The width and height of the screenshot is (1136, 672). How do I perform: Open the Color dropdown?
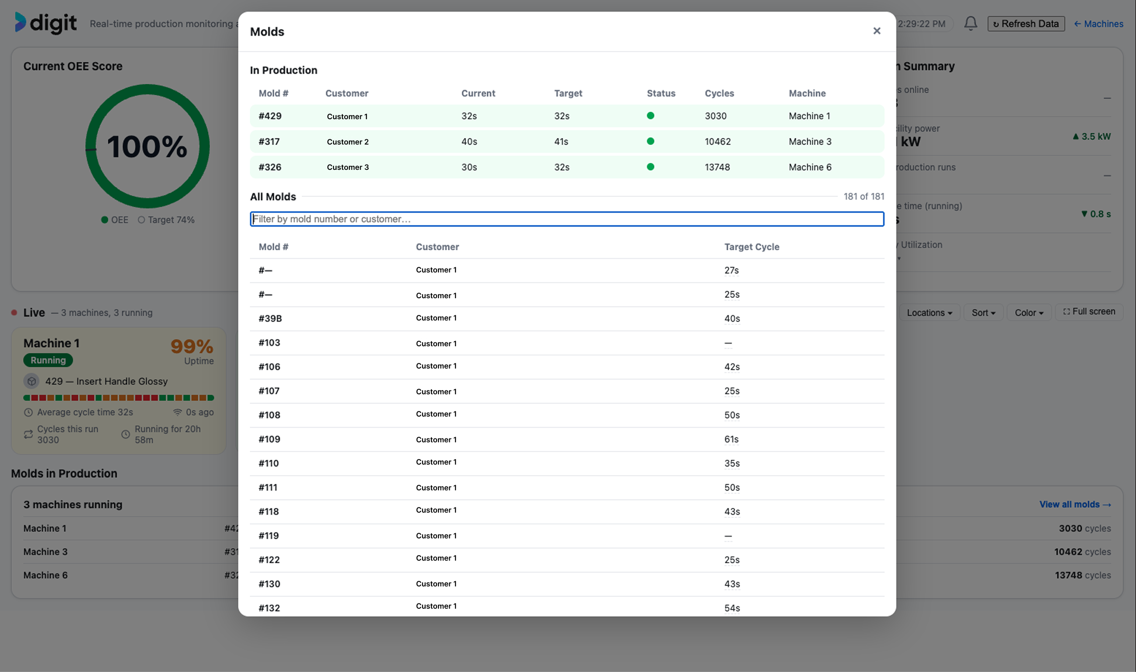click(1029, 313)
